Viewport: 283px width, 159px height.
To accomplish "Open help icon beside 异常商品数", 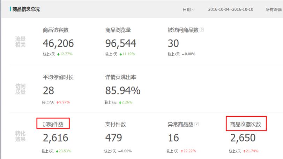I will (x=197, y=124).
